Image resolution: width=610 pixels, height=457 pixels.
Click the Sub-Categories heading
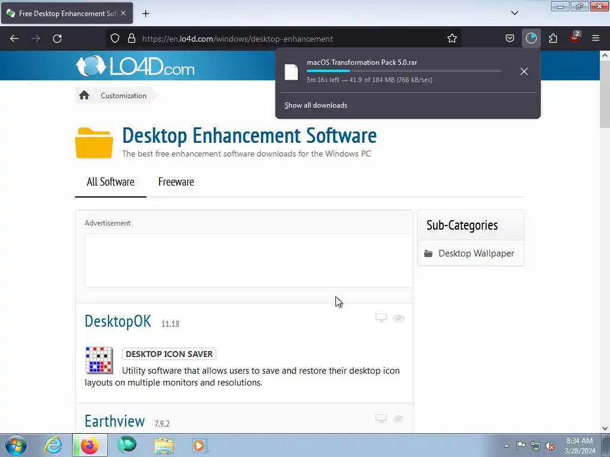coord(462,226)
